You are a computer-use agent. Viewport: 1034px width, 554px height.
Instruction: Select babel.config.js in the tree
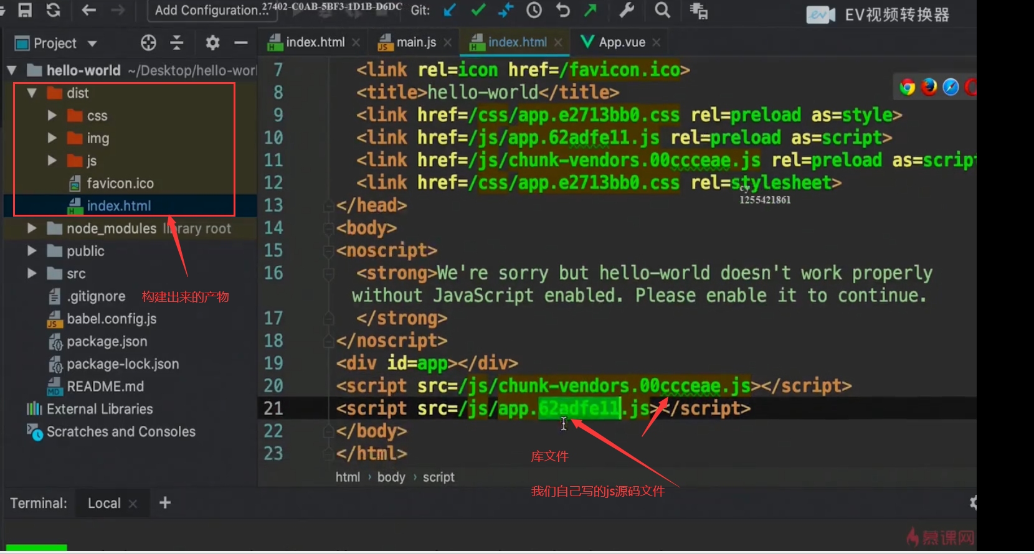[x=111, y=319]
